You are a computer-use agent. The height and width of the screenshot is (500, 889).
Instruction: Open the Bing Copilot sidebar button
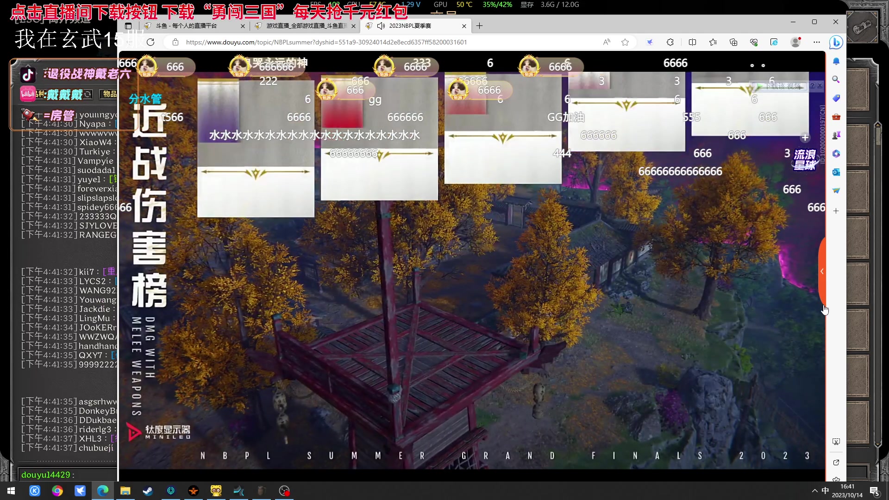click(x=836, y=42)
